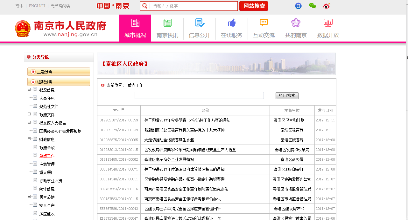This screenshot has width=408, height=220.
Task: Focus the column search input field
Action: [199, 95]
